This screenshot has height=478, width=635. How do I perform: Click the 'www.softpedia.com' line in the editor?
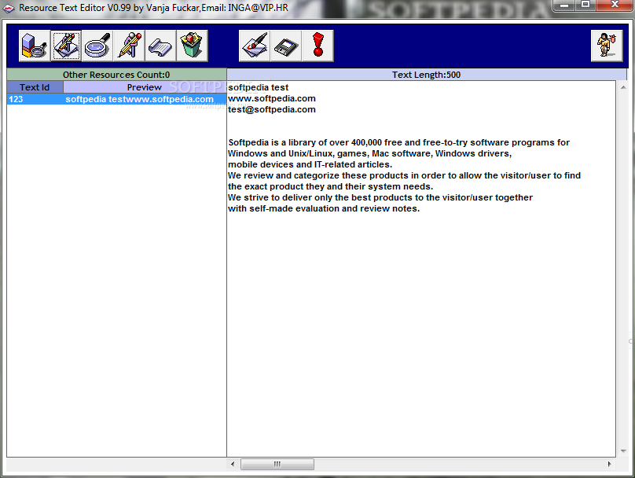pyautogui.click(x=272, y=98)
